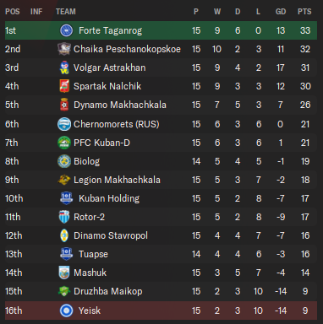Open the Dinamo Stavropol team name
The image size is (323, 324).
click(111, 235)
